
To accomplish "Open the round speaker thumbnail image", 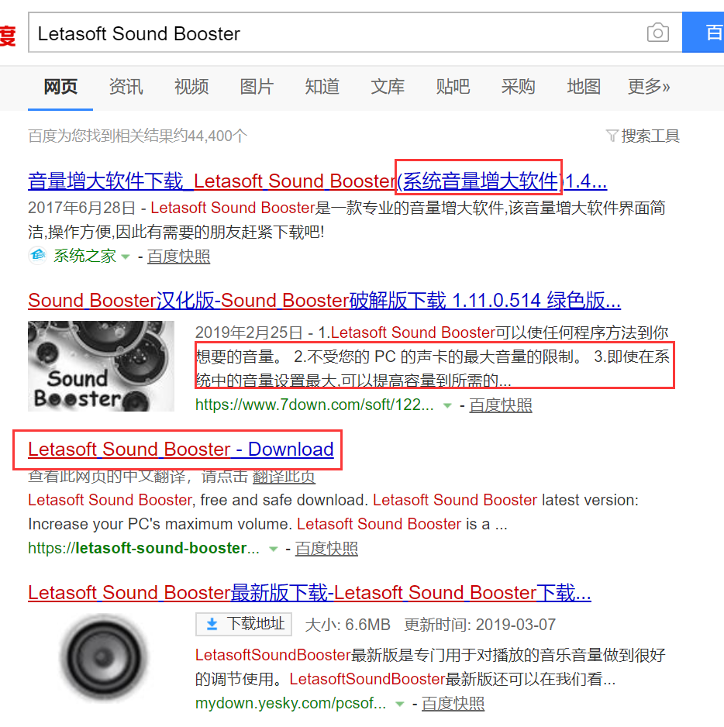I will coord(103,657).
